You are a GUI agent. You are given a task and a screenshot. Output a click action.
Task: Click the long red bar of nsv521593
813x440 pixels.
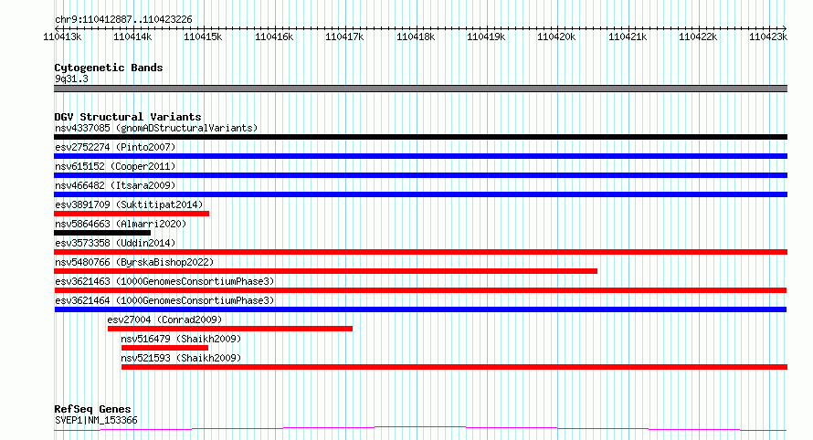coord(454,367)
